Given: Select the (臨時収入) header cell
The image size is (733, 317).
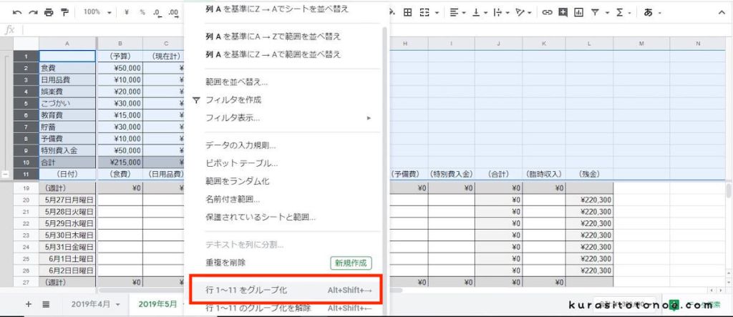Looking at the screenshot, I should (x=544, y=174).
